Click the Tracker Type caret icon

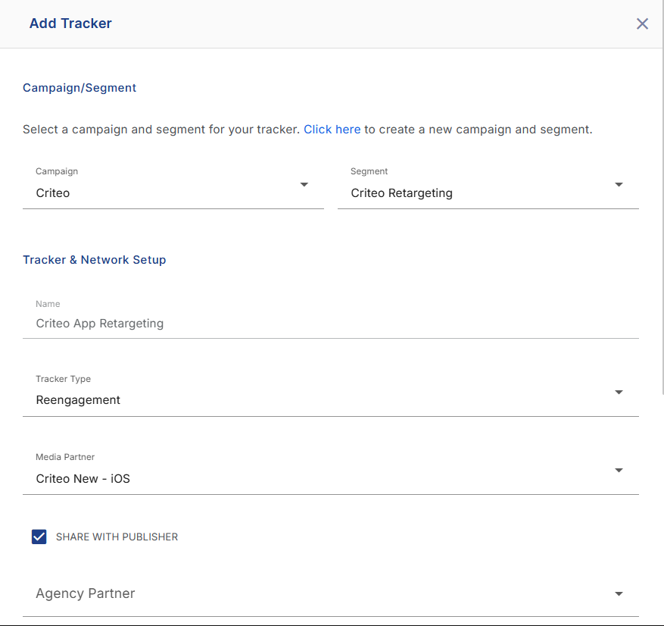(619, 392)
